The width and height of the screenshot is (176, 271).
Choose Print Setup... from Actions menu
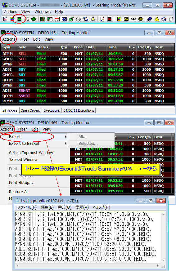click(x=21, y=183)
